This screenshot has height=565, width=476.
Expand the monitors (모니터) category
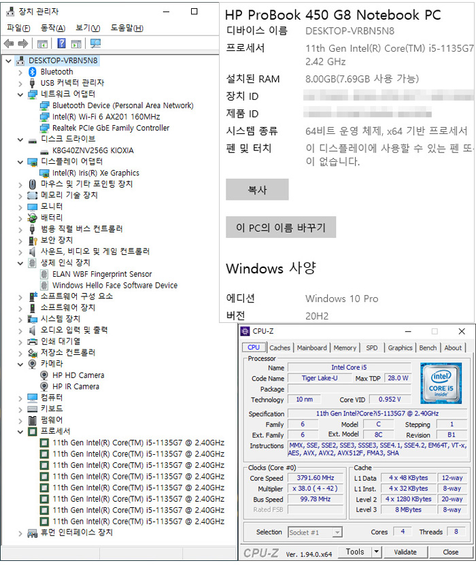(20, 207)
